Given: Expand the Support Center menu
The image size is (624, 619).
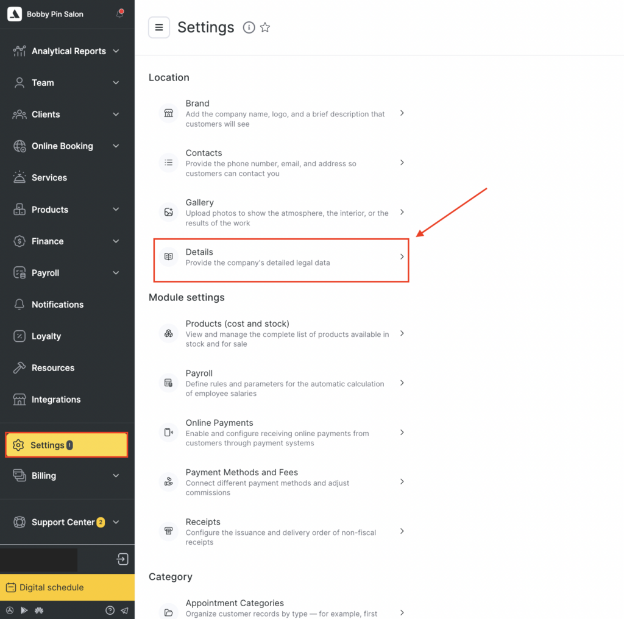Looking at the screenshot, I should pyautogui.click(x=116, y=522).
